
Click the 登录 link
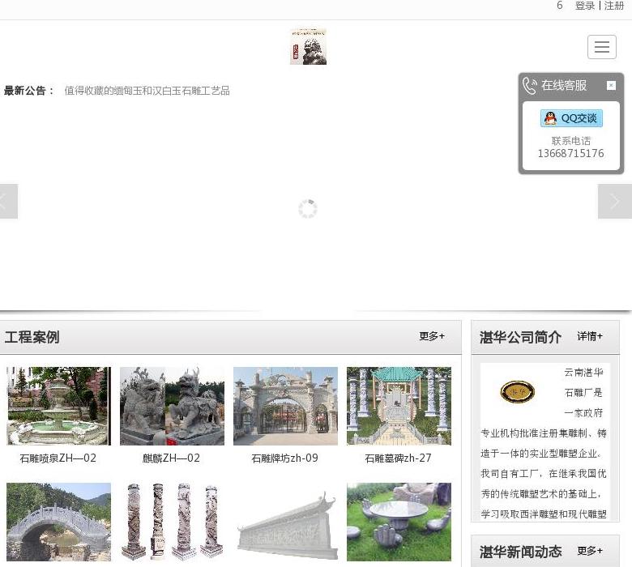pos(585,6)
